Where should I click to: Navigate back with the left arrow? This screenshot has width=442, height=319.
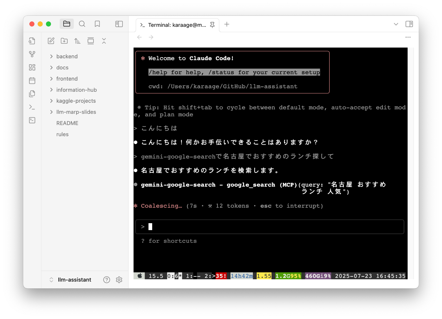click(140, 37)
